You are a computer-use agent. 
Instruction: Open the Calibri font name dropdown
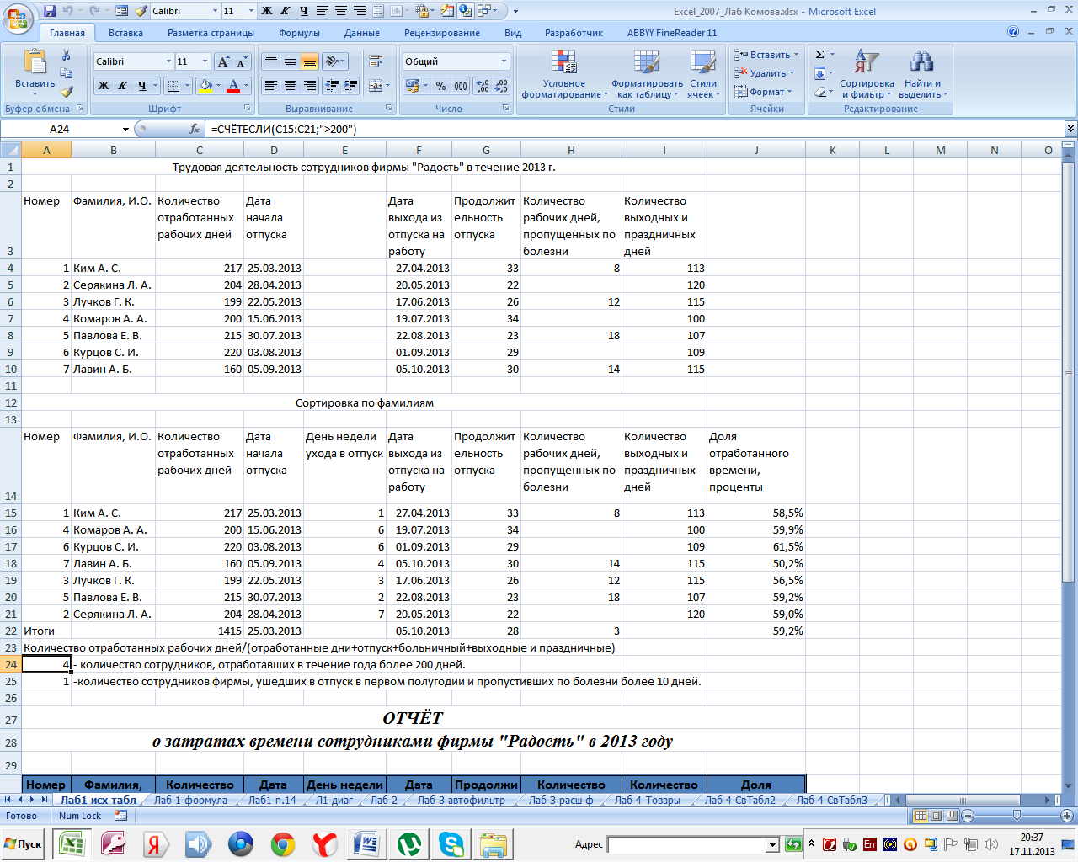[168, 61]
